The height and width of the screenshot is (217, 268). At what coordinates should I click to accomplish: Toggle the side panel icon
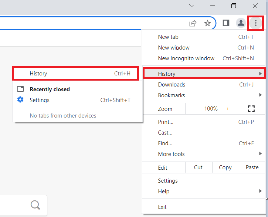pyautogui.click(x=226, y=23)
